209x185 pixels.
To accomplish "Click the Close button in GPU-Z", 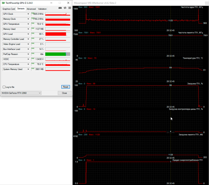I will coord(65,93).
